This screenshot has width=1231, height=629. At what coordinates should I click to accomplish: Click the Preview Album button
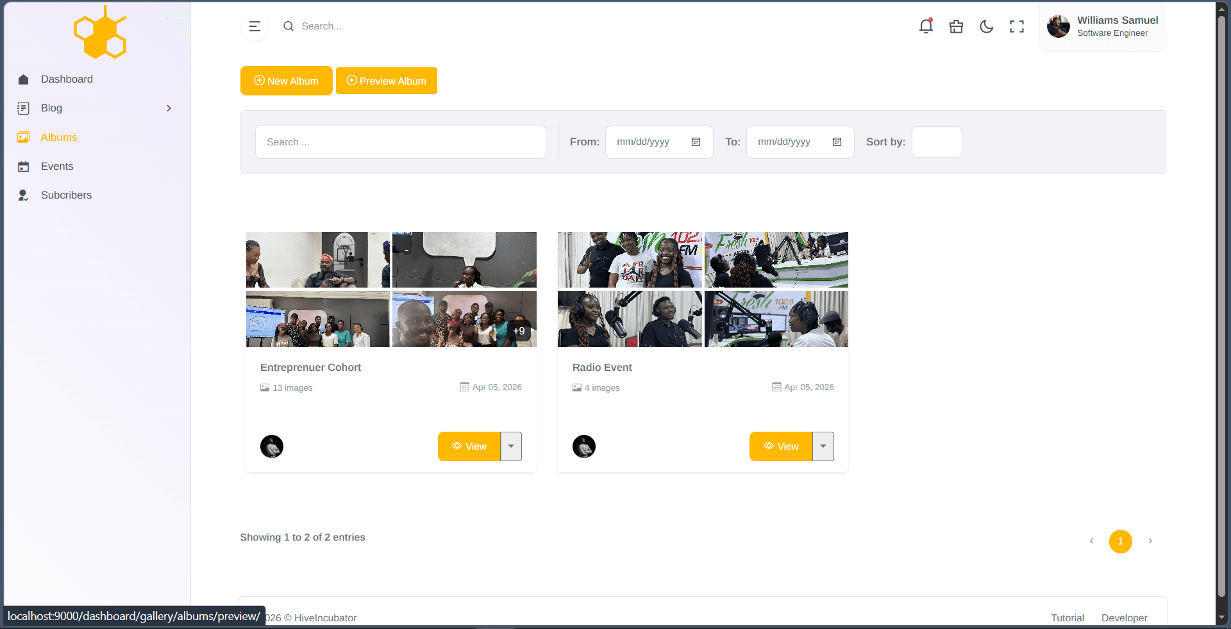(x=387, y=81)
